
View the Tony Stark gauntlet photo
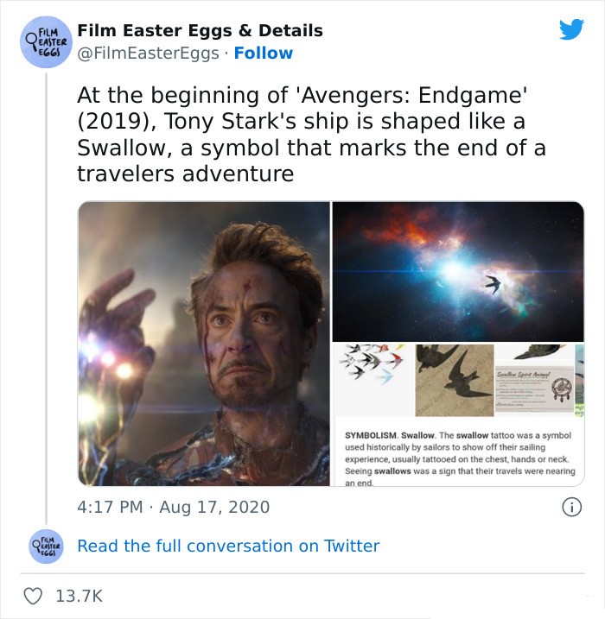[204, 344]
